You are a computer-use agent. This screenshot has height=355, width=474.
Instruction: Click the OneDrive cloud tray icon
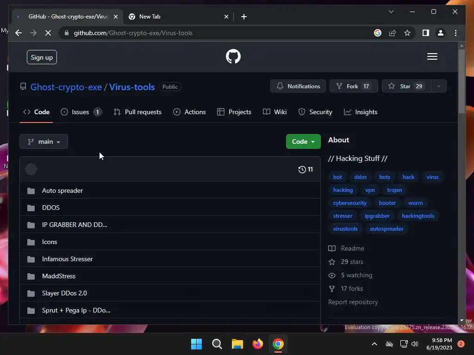coord(389,344)
